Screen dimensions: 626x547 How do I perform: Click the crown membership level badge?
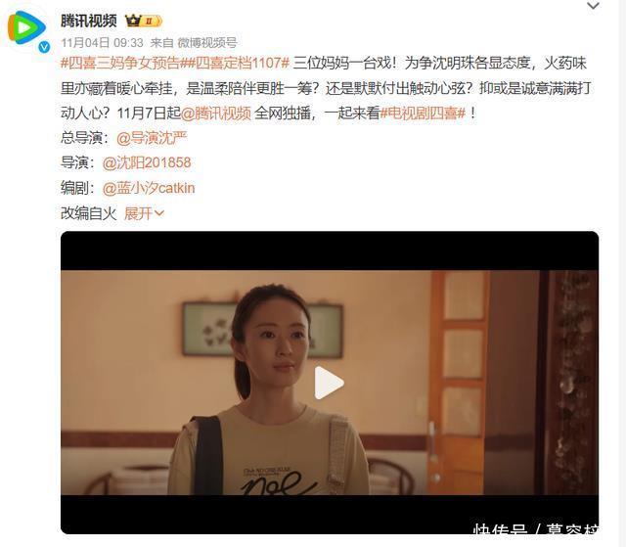pos(144,21)
